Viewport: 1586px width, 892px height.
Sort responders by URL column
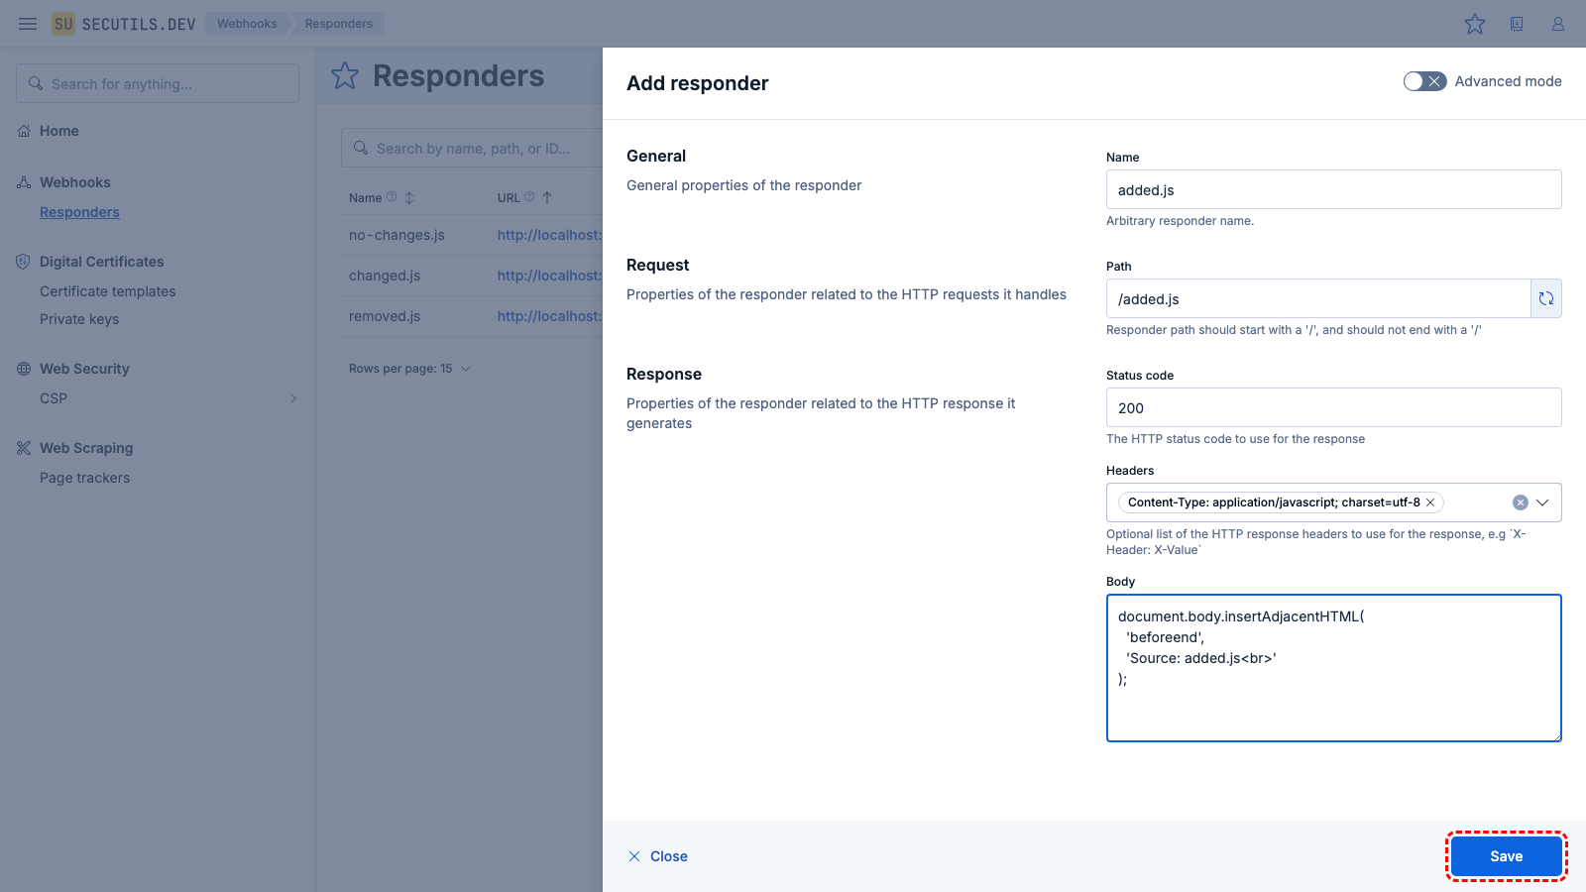547,198
